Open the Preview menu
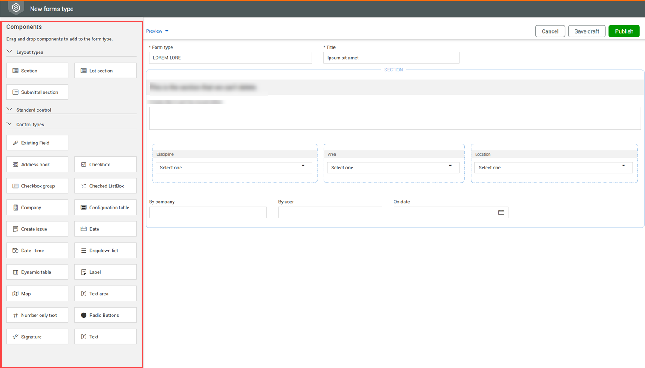 (x=157, y=31)
